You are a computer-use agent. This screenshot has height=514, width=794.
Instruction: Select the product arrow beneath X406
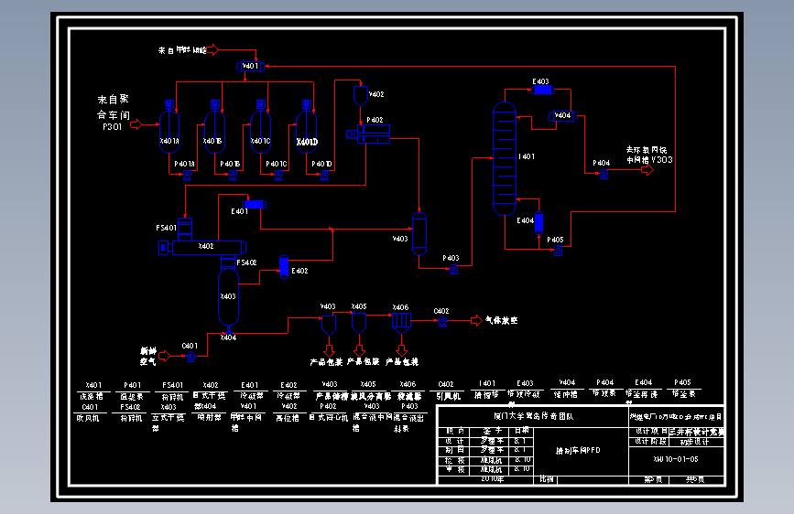point(402,350)
